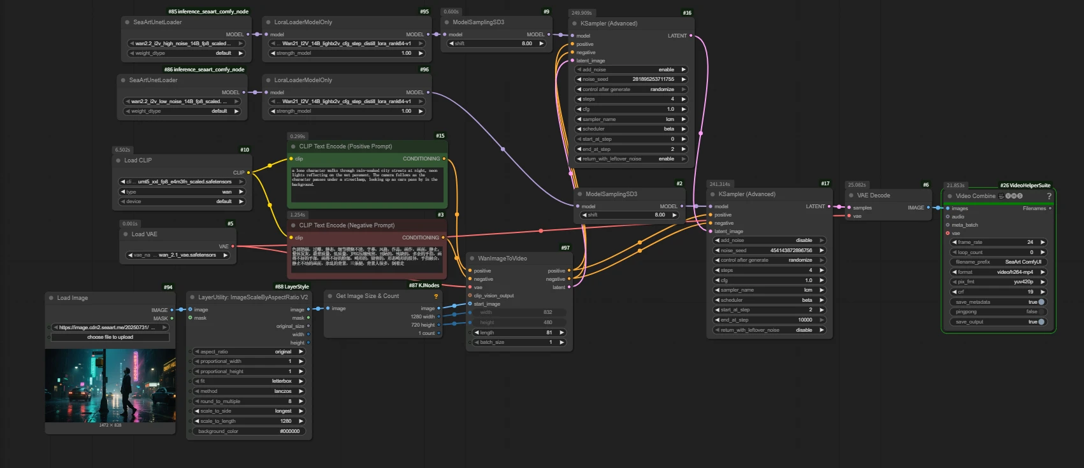Collapse the Load CLIP node via its title dot
The width and height of the screenshot is (1084, 468).
tap(119, 160)
